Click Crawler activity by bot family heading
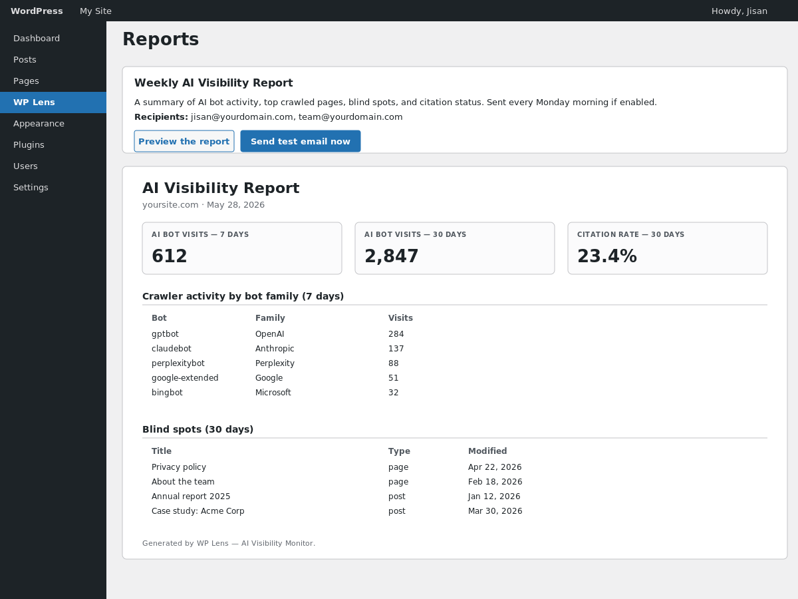Image resolution: width=798 pixels, height=599 pixels. click(x=243, y=296)
